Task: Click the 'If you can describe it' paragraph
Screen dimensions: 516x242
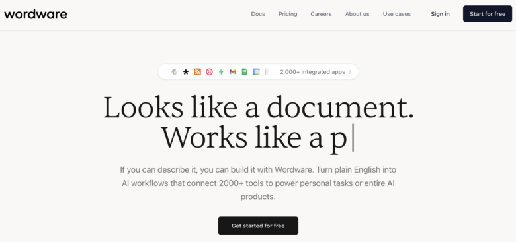Action: coord(258,183)
